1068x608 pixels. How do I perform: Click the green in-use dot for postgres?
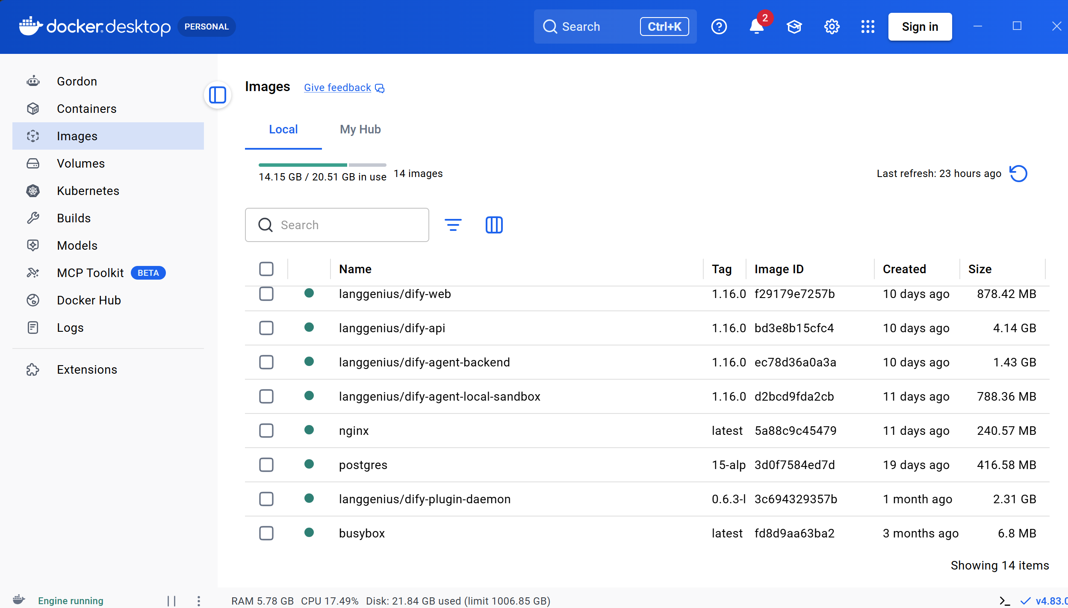tap(309, 464)
